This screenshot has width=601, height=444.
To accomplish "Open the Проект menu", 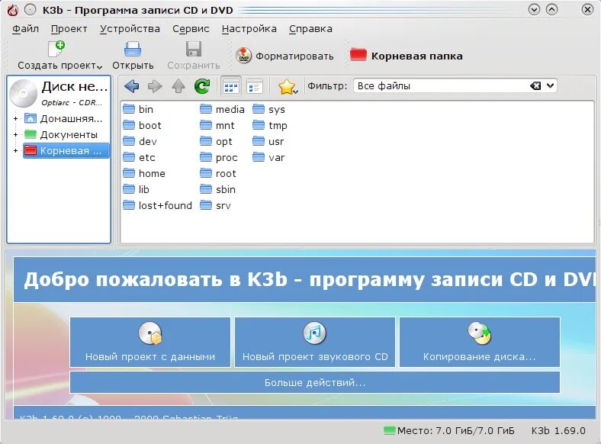I will pyautogui.click(x=69, y=29).
